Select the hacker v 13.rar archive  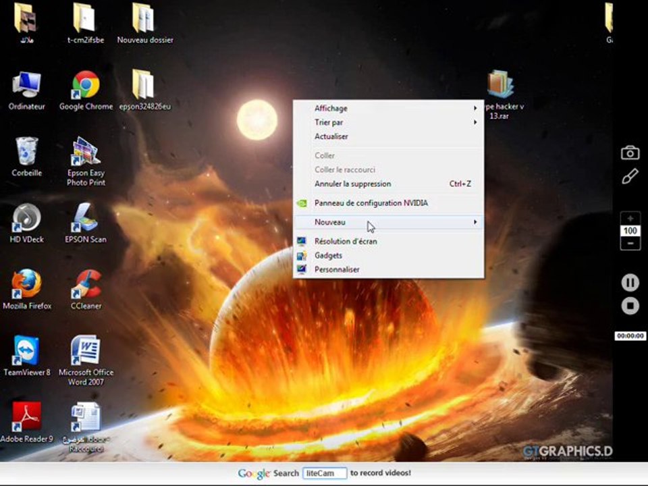[500, 95]
